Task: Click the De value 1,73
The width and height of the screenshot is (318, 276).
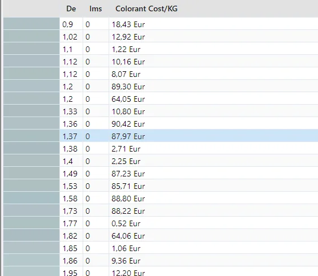Action: tap(70, 211)
